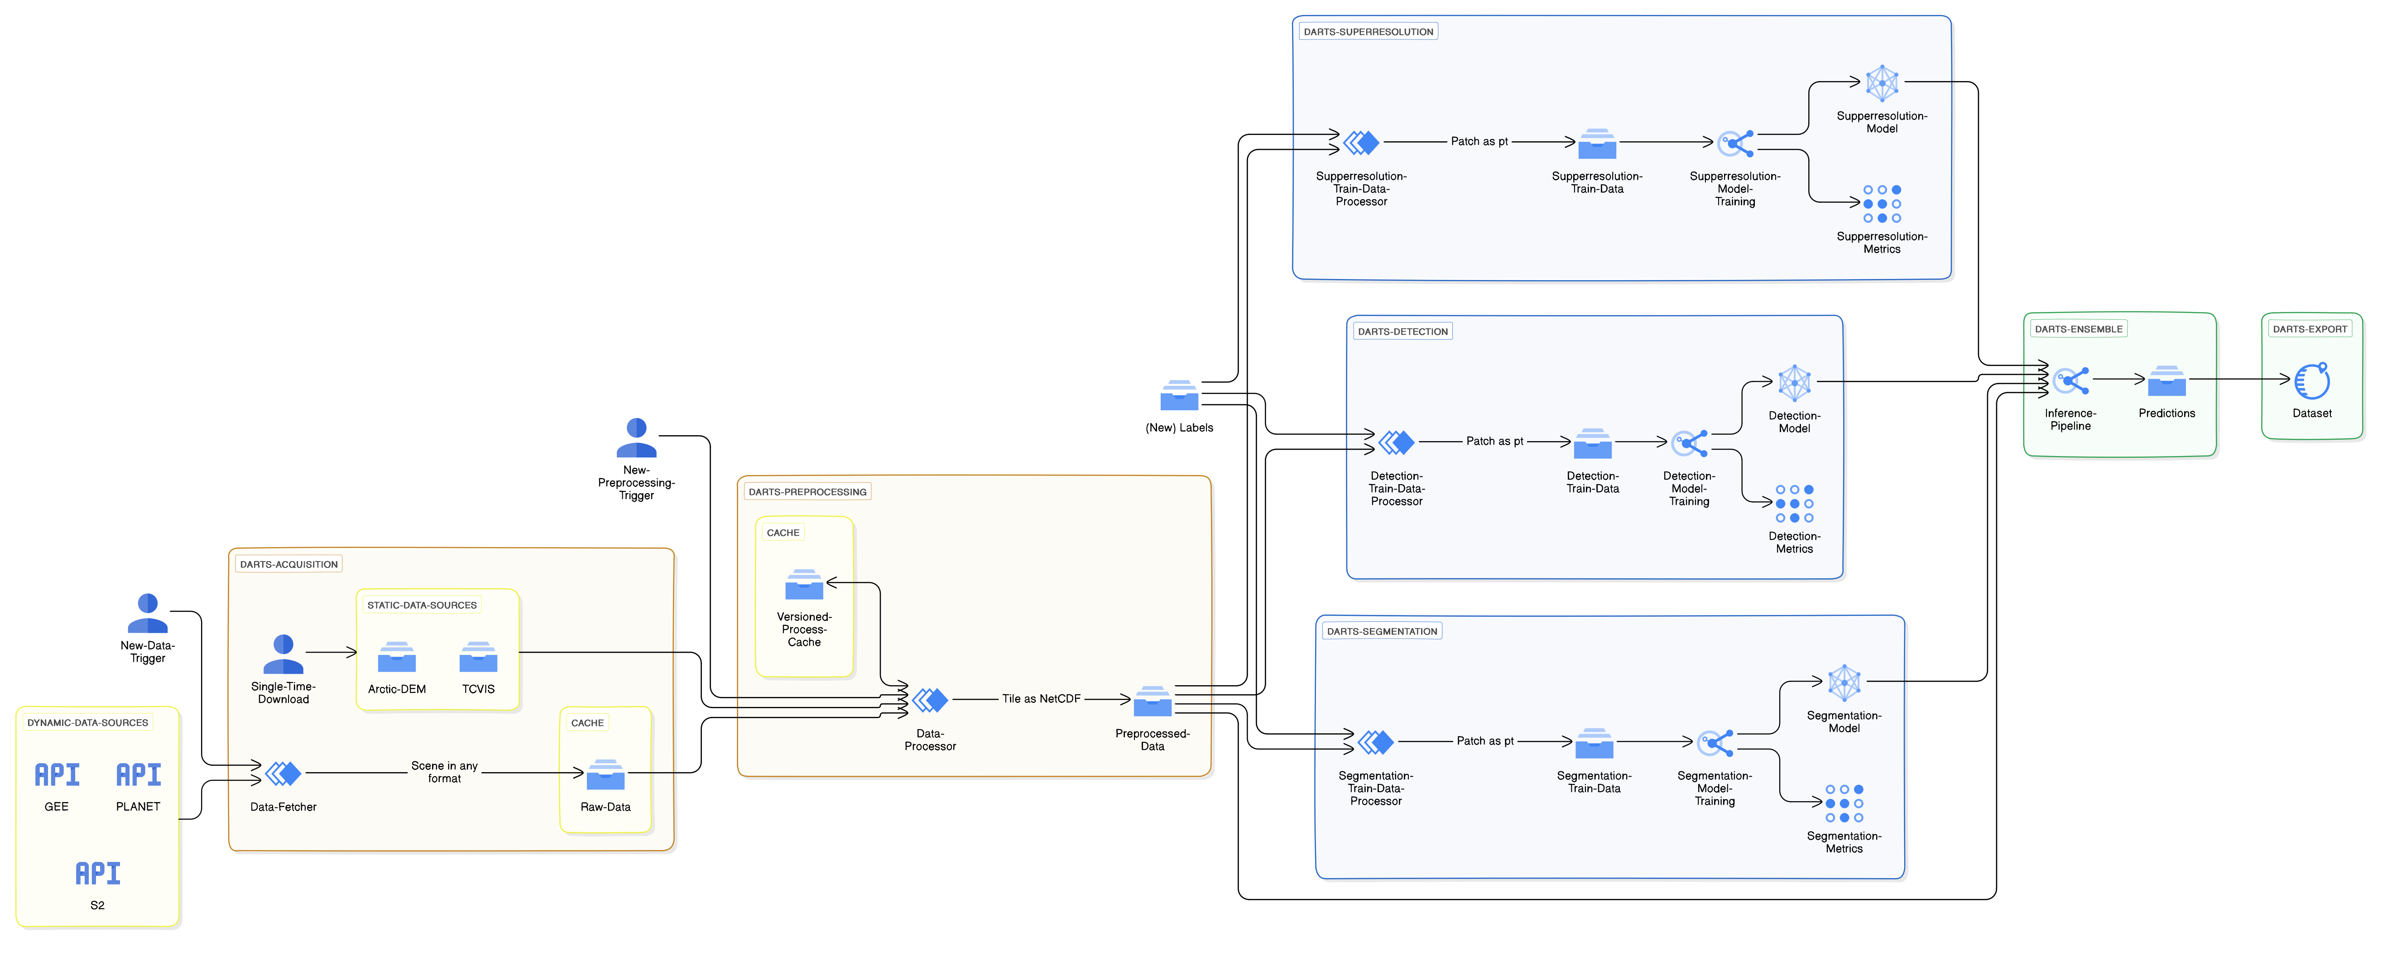
Task: Select the Data-Processor node icon
Action: pos(930,700)
